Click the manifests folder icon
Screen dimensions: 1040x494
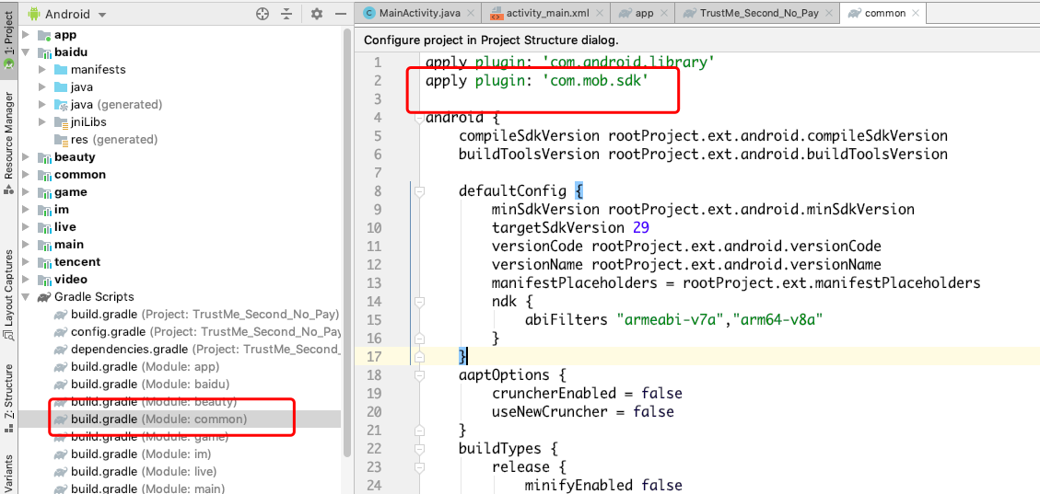coord(61,70)
